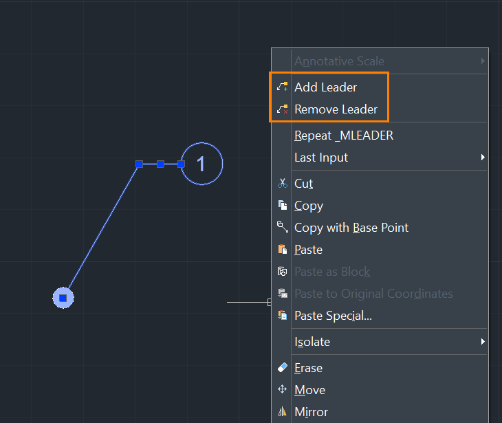This screenshot has width=502, height=423.
Task: Expand the Isolate submenu arrow
Action: 483,342
